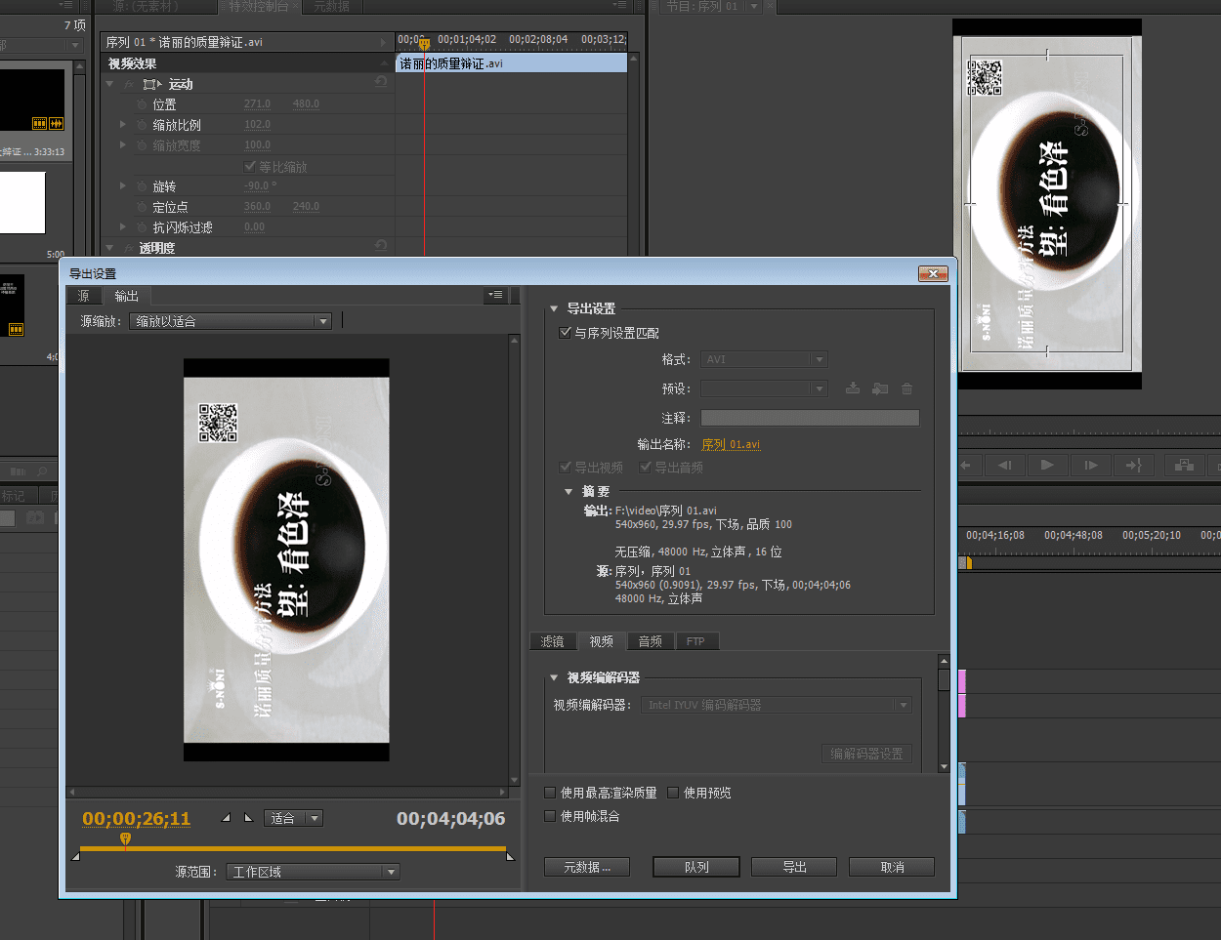Click the set out point triangle icon
Screen dimensions: 1221x940
pos(248,818)
